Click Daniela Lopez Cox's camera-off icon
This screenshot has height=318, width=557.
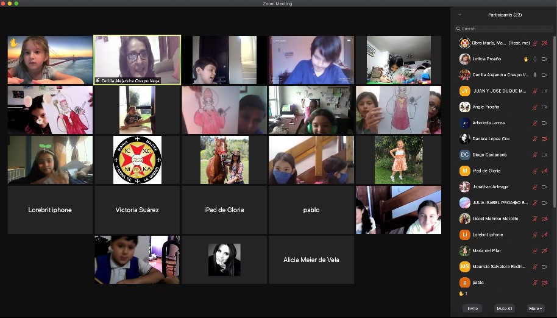544,139
